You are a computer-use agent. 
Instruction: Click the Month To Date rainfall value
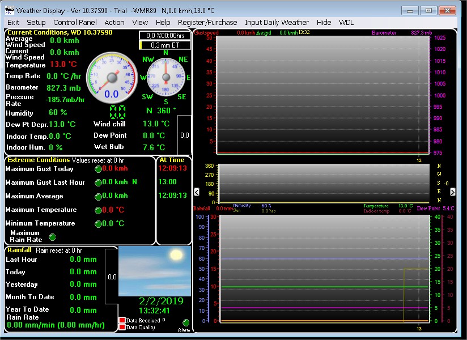(83, 297)
